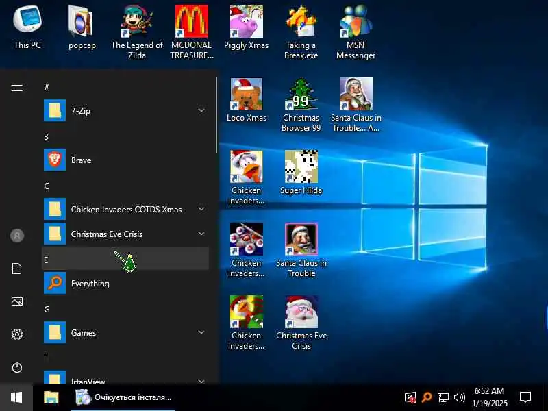Open the Santa Claus in Trouble shortcut
548x411 pixels.
(301, 249)
